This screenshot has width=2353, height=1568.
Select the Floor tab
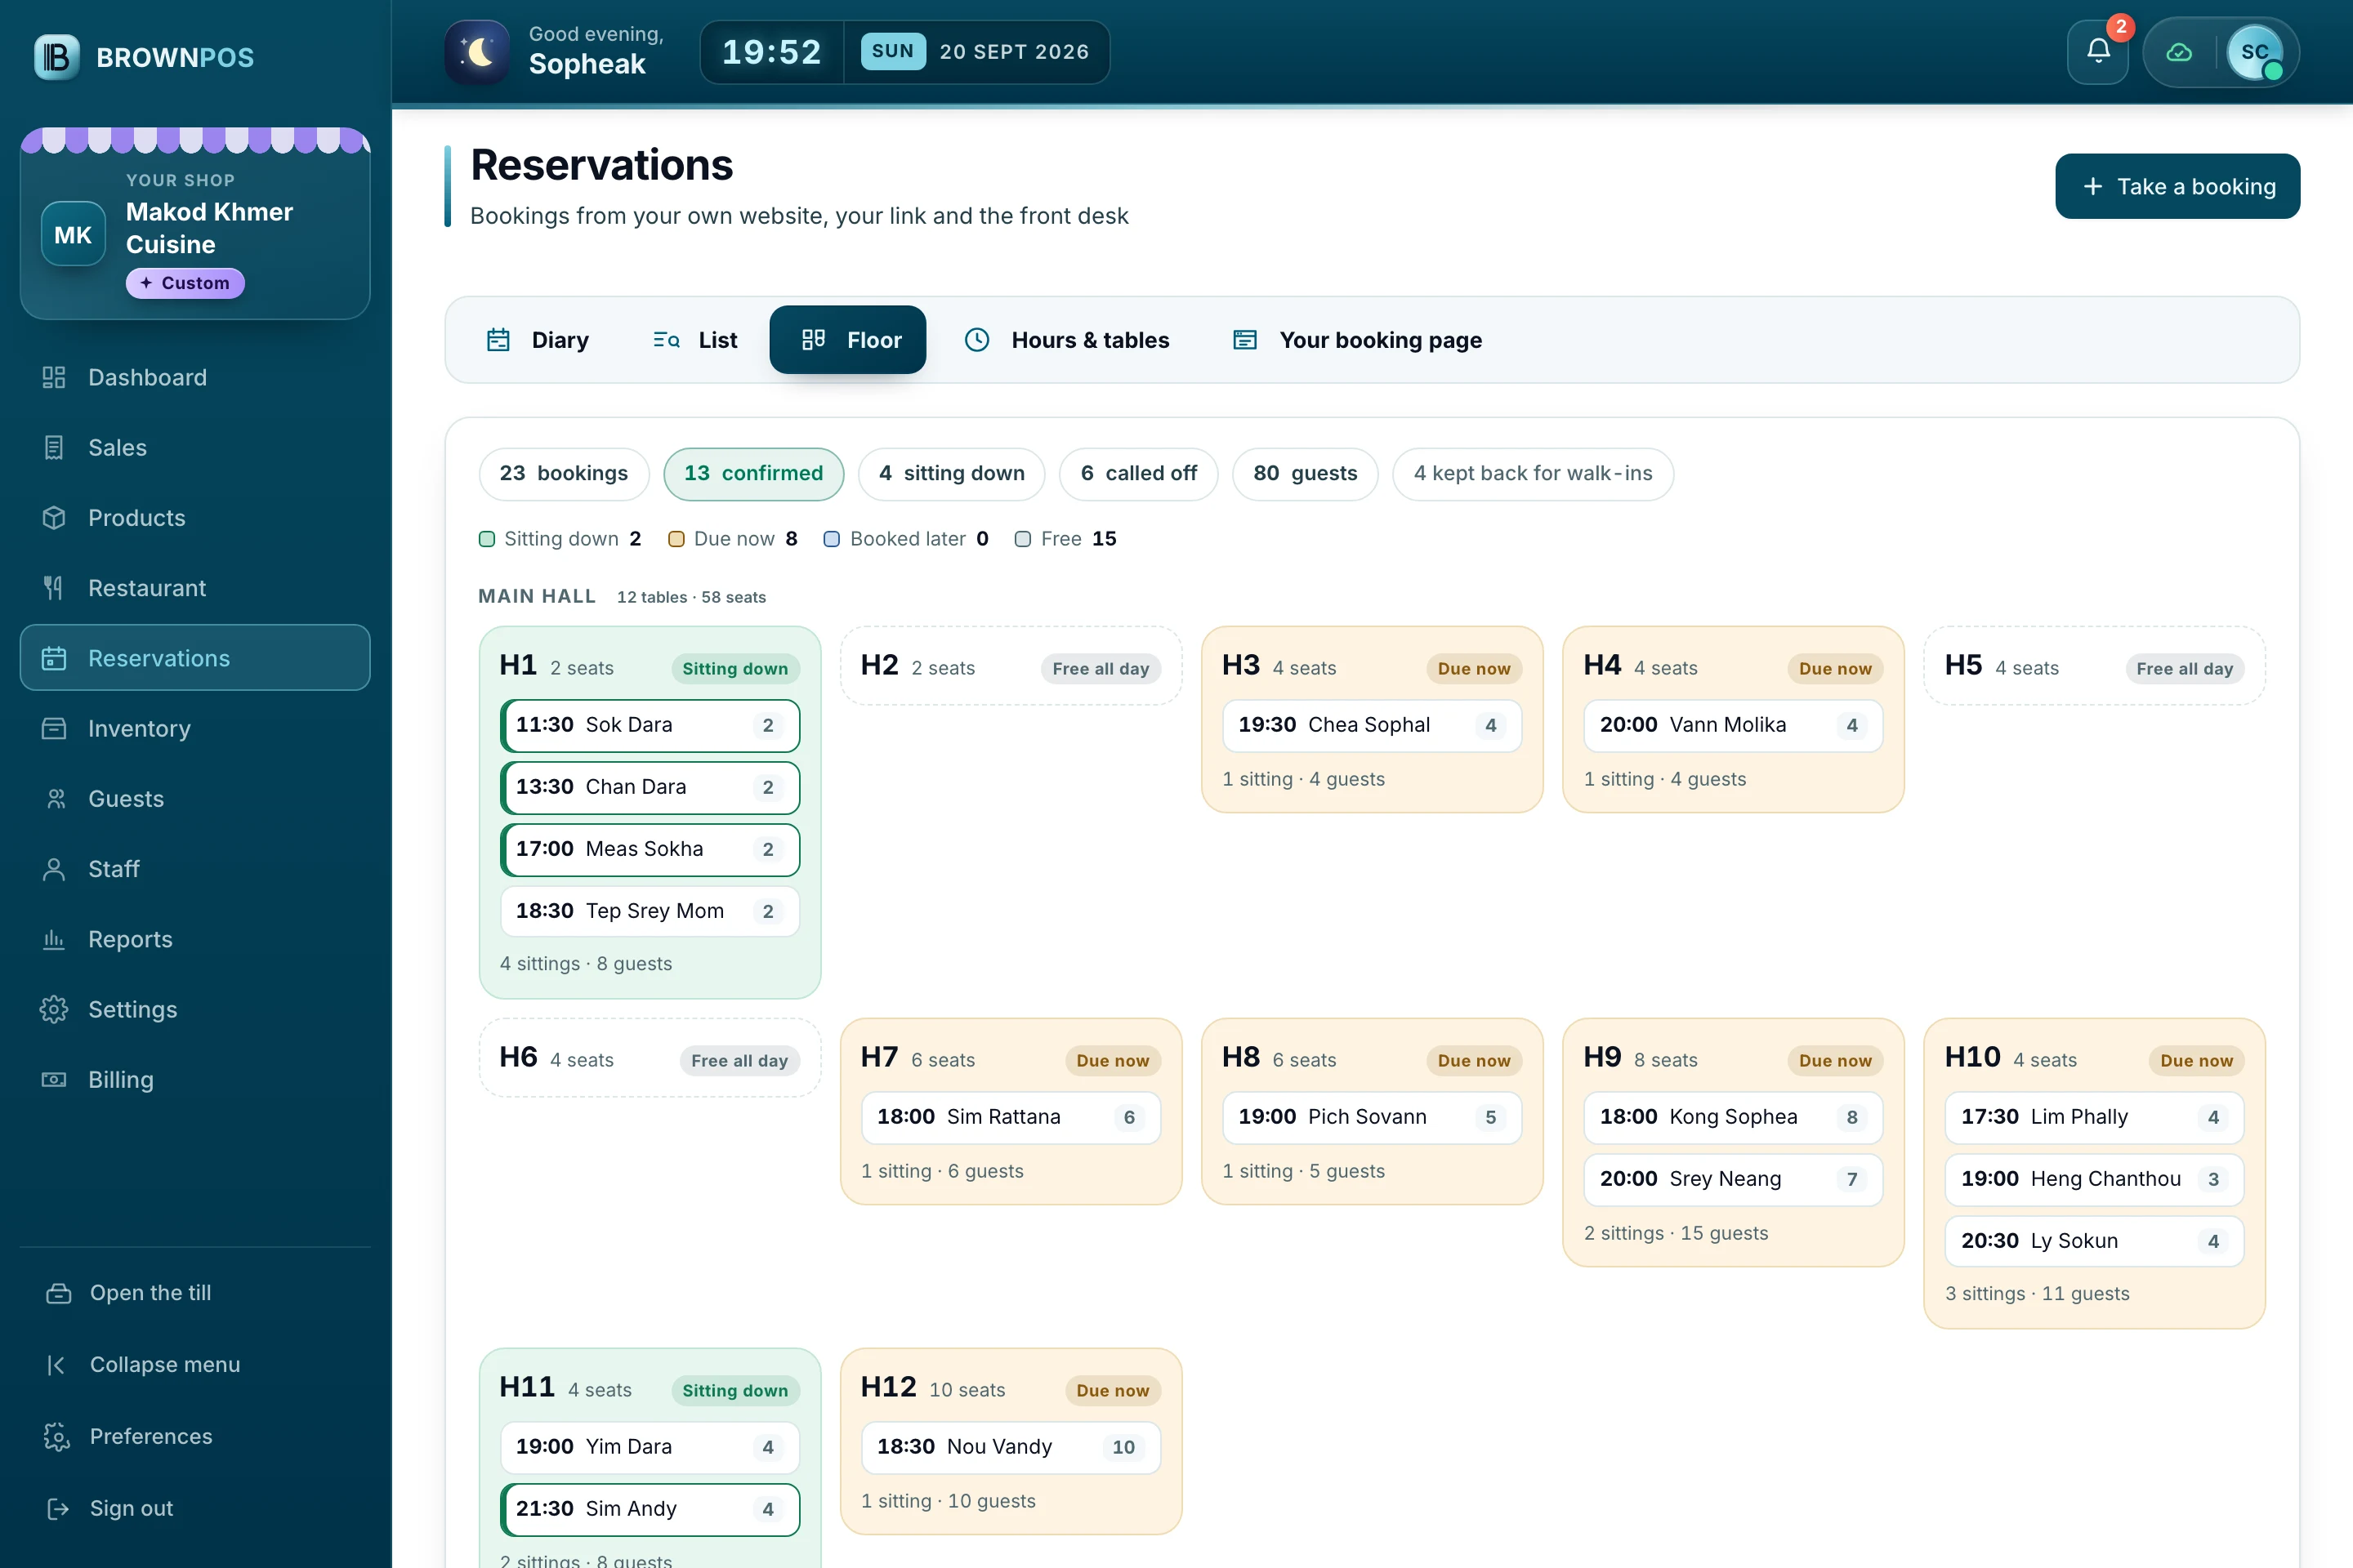[x=847, y=340]
